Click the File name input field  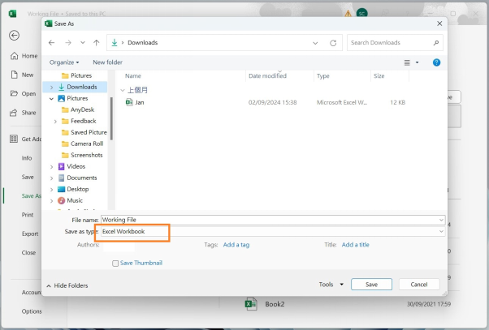(271, 220)
